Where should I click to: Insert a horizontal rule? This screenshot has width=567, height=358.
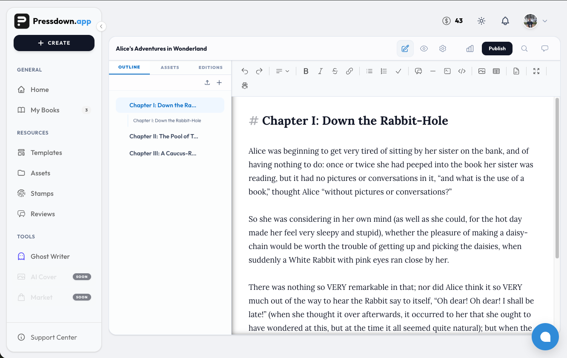coord(433,71)
